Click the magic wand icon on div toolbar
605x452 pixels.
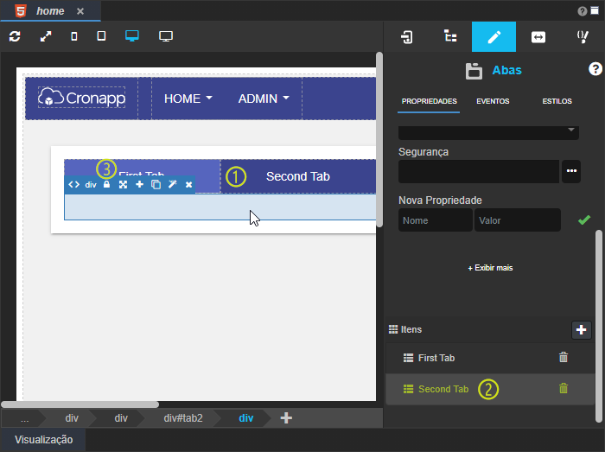tap(173, 184)
